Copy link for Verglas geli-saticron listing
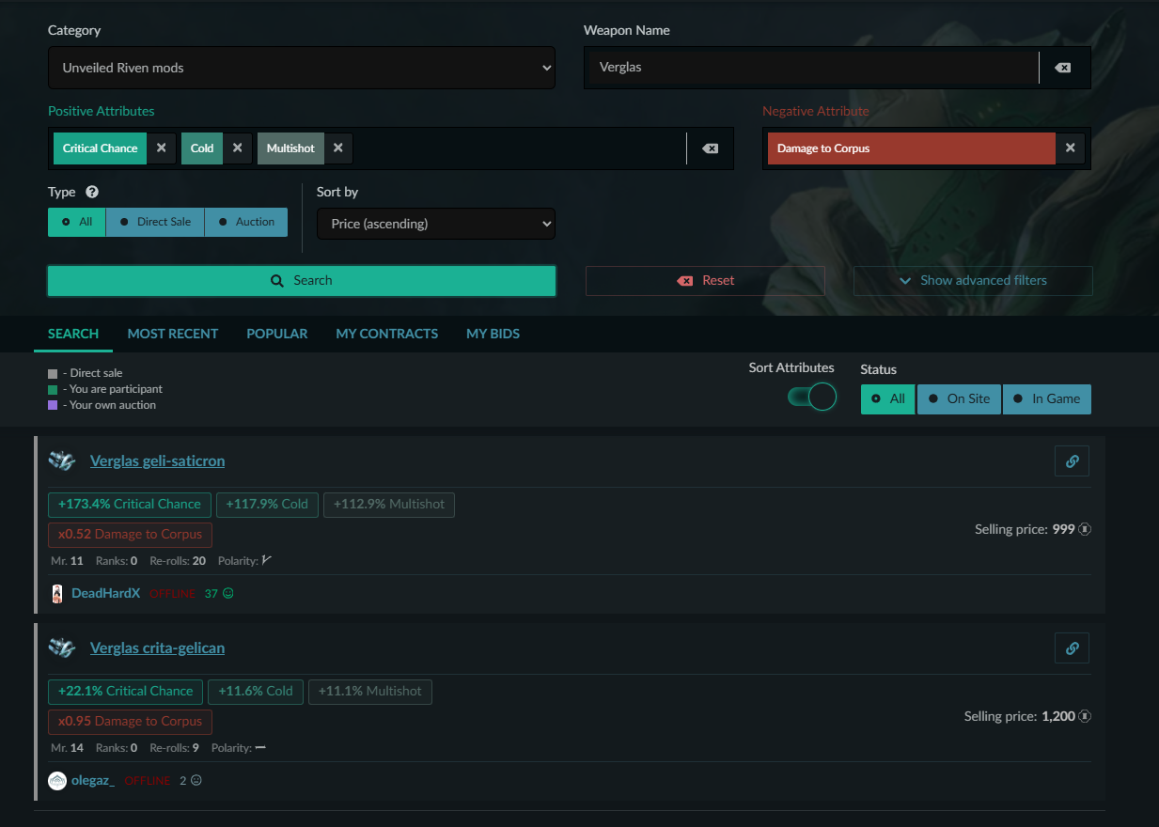 click(x=1072, y=460)
